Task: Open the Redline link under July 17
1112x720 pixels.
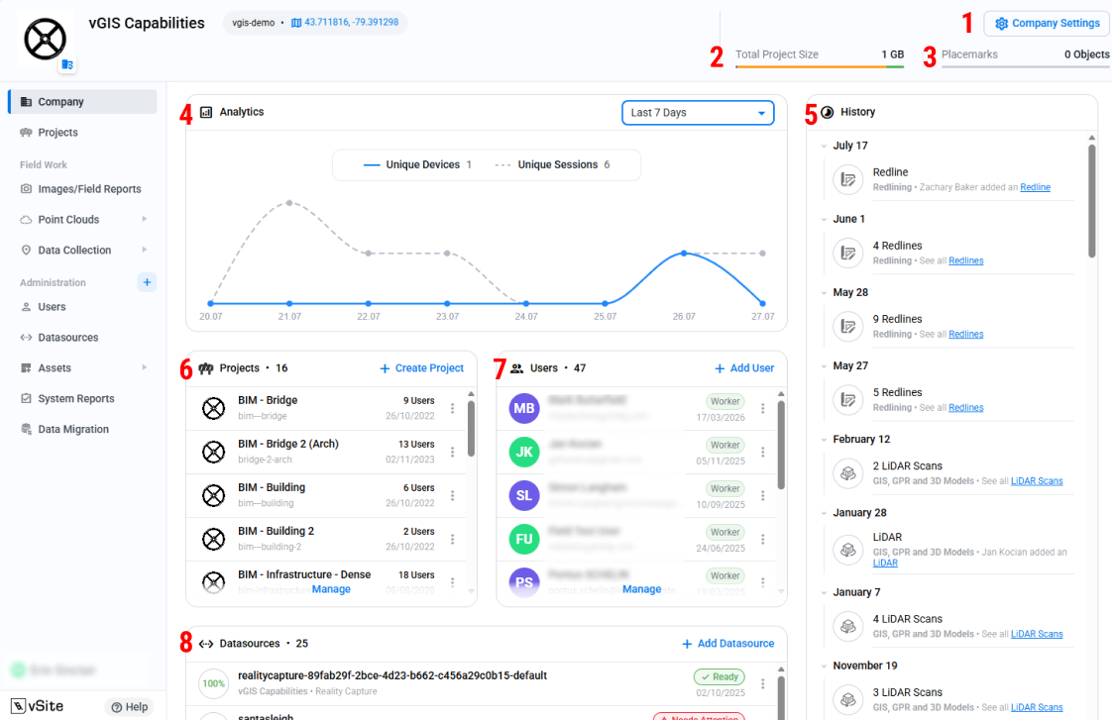Action: tap(1035, 187)
